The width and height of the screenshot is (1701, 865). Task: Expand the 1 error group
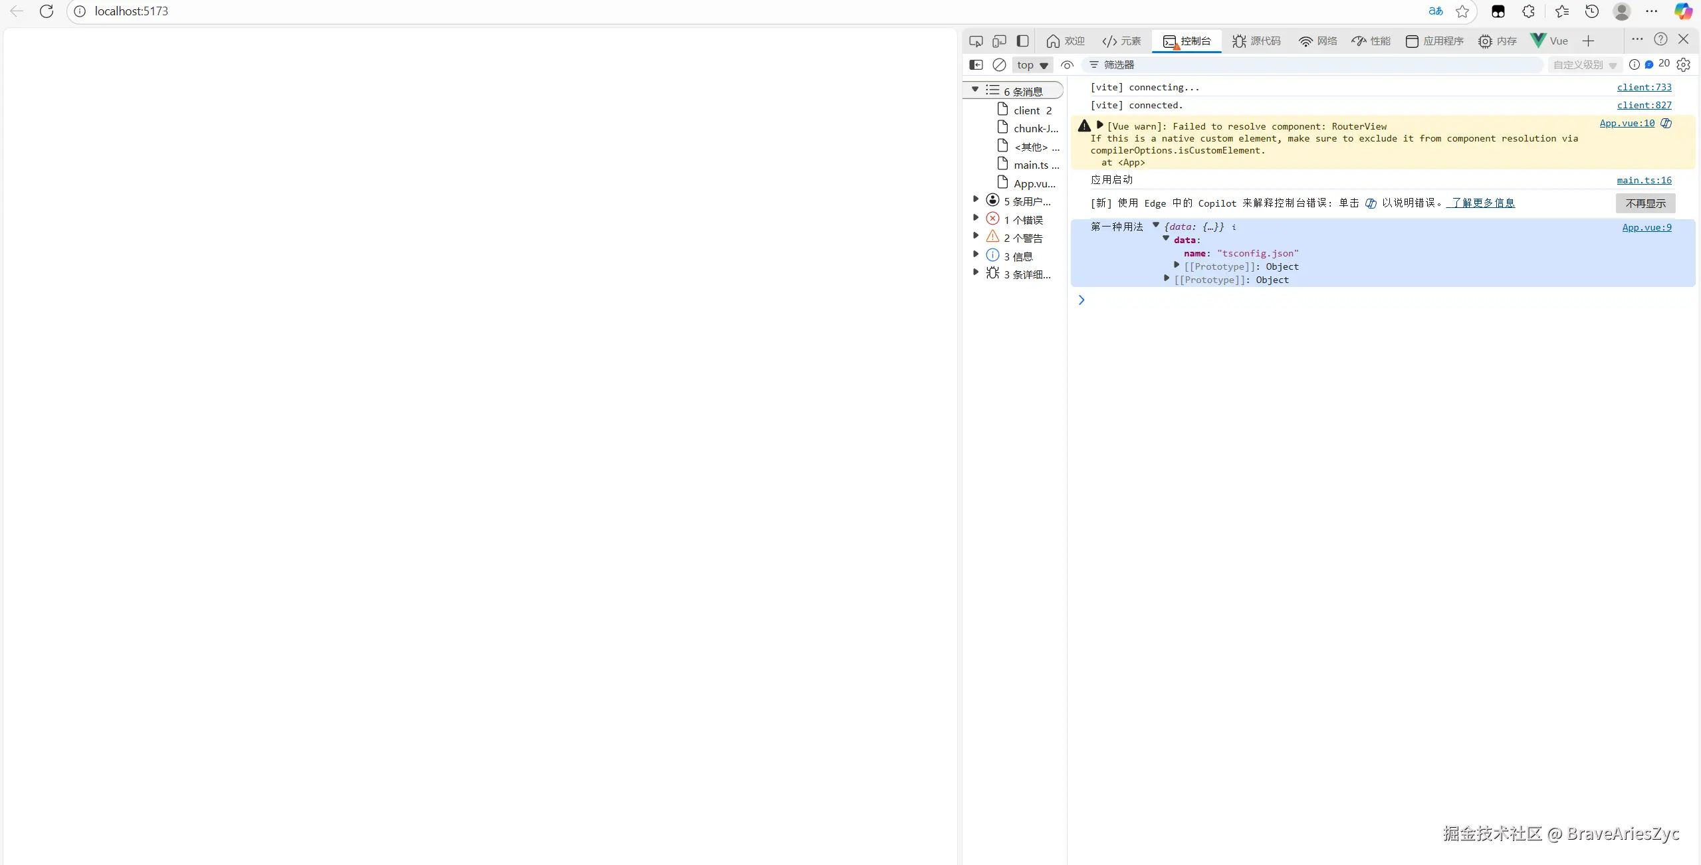tap(976, 218)
